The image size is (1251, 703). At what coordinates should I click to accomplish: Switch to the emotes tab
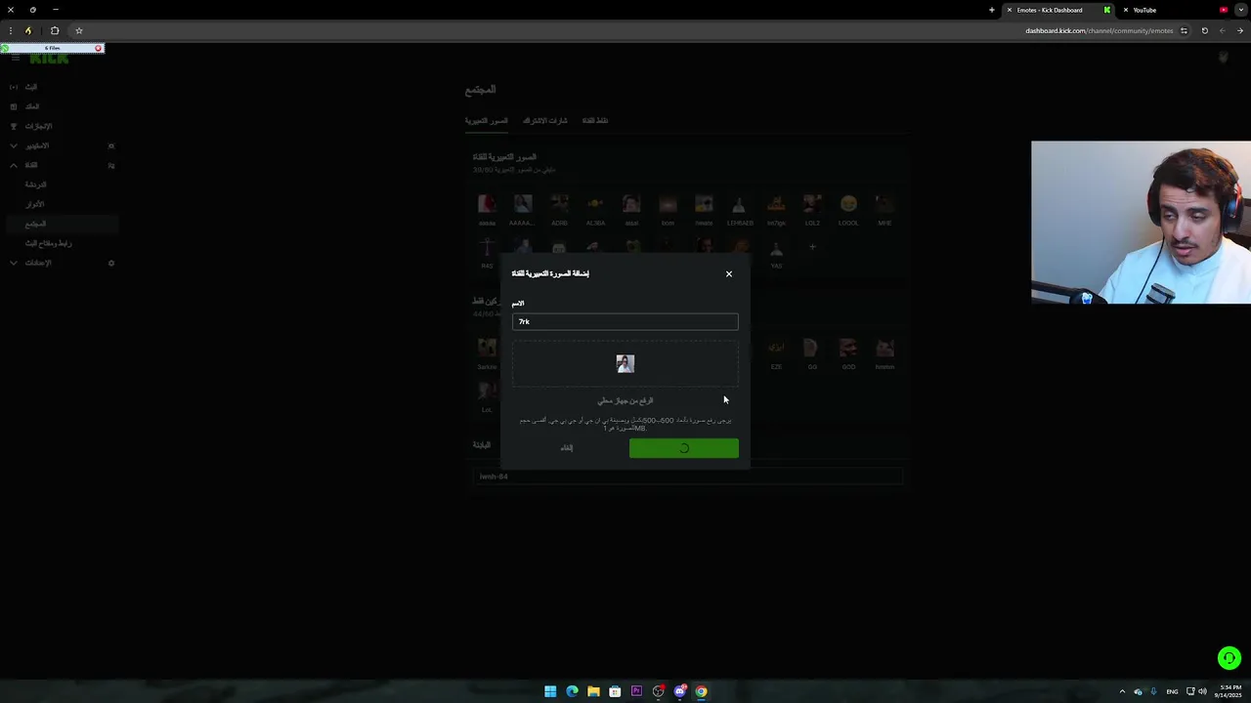point(486,121)
